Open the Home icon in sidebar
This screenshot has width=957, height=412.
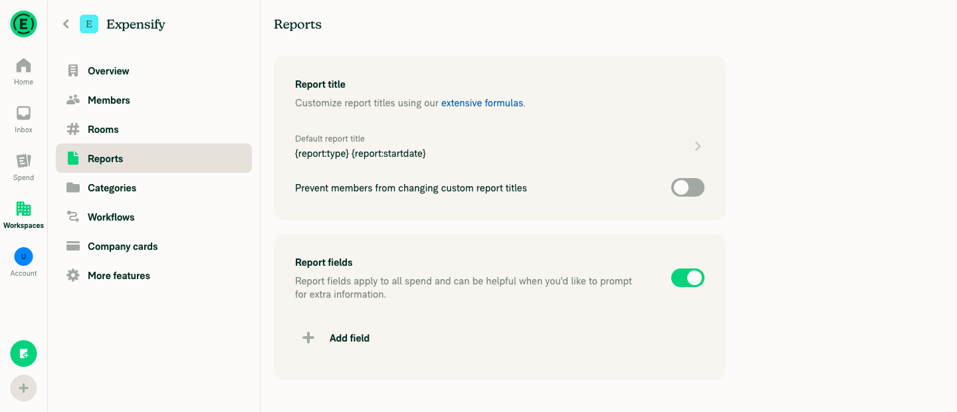pyautogui.click(x=23, y=65)
